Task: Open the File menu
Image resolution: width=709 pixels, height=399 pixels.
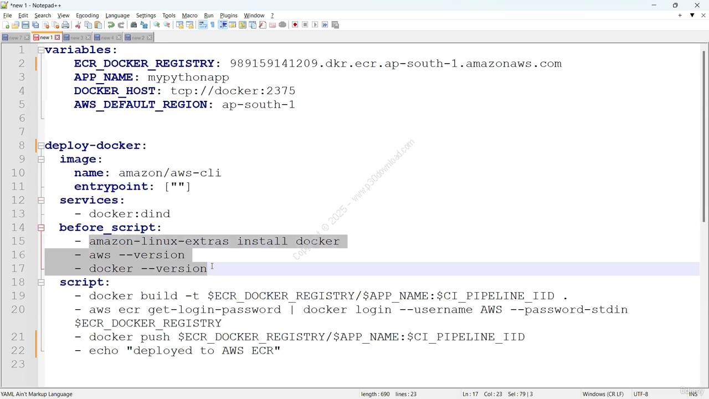Action: click(7, 16)
